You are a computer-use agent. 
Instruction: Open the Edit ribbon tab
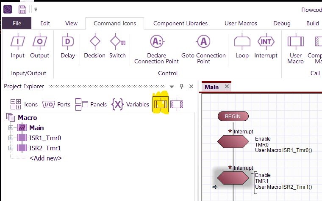coord(45,23)
